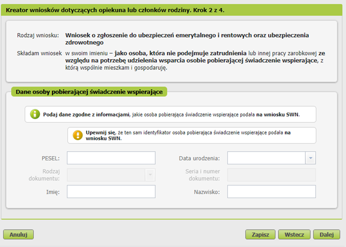346x247 pixels.
Task: Click the 'Składam wniosek' label
Action: click(x=40, y=54)
